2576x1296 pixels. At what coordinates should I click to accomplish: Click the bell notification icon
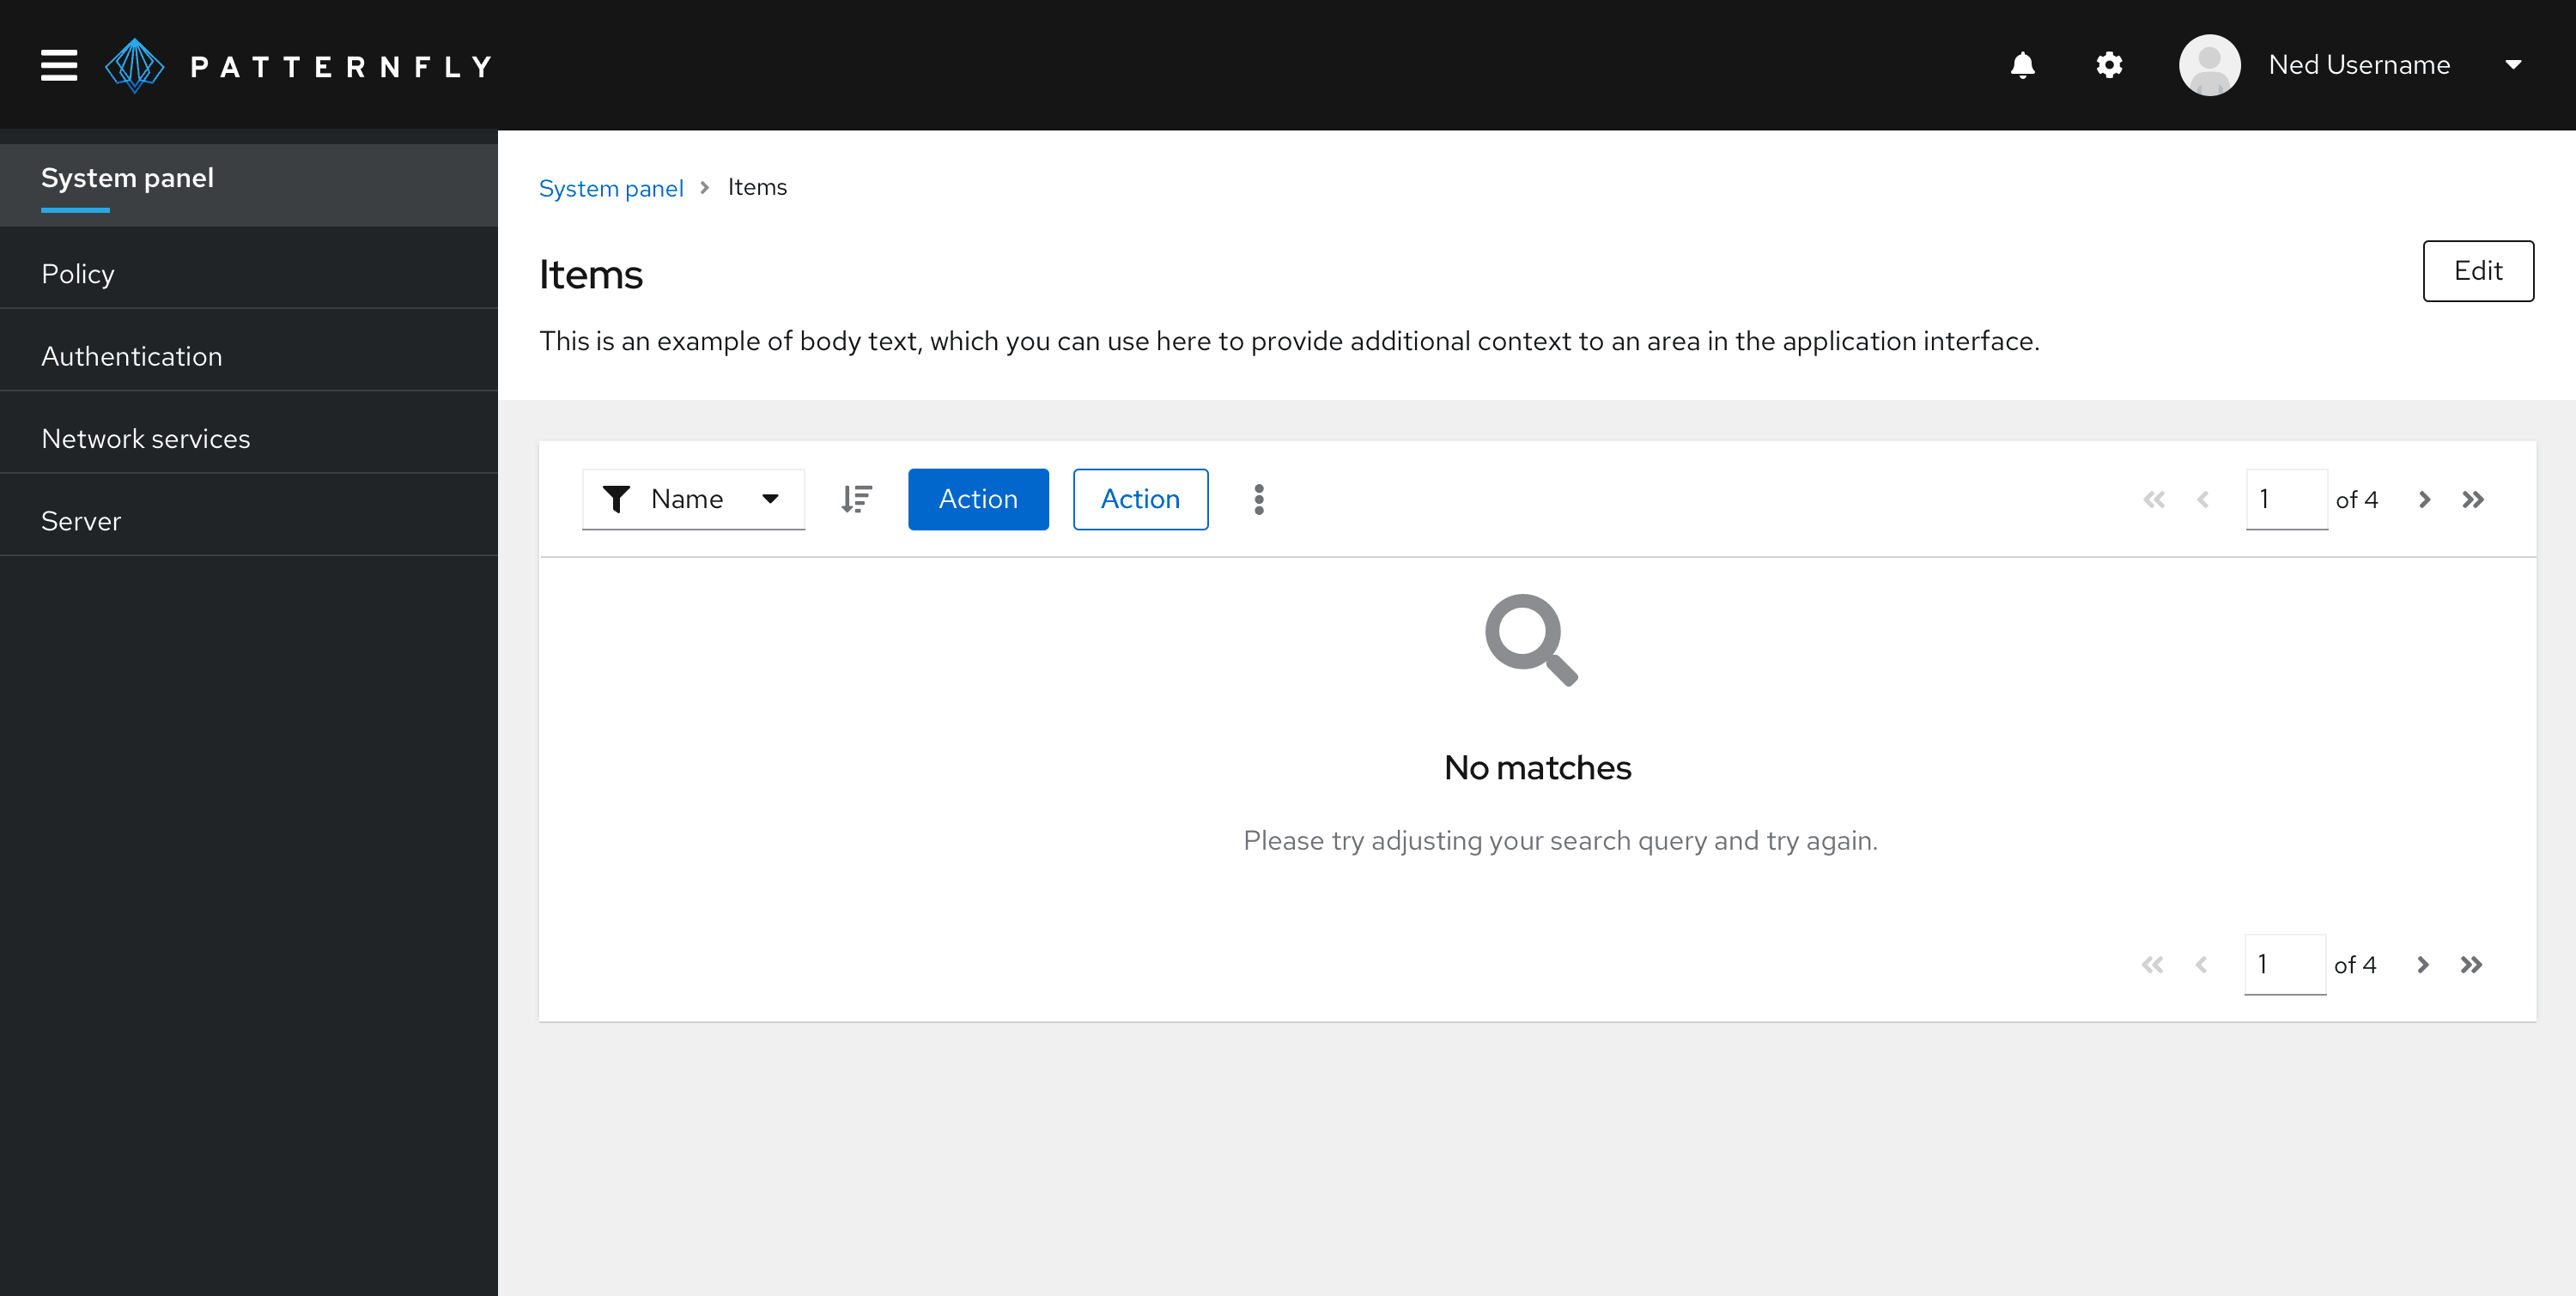click(x=2022, y=64)
